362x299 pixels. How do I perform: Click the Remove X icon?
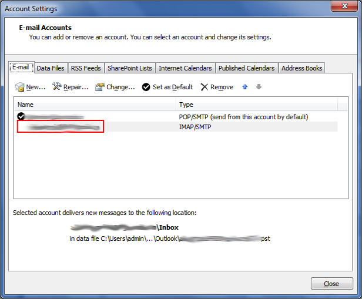click(x=204, y=87)
